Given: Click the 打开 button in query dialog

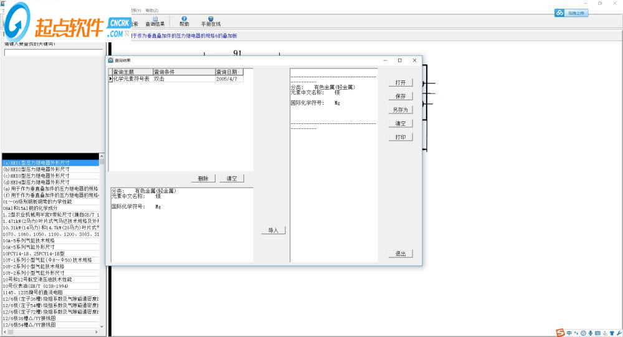Looking at the screenshot, I should [401, 83].
